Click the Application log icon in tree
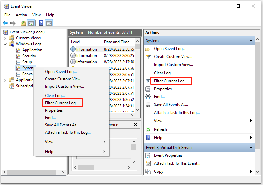 (18, 50)
